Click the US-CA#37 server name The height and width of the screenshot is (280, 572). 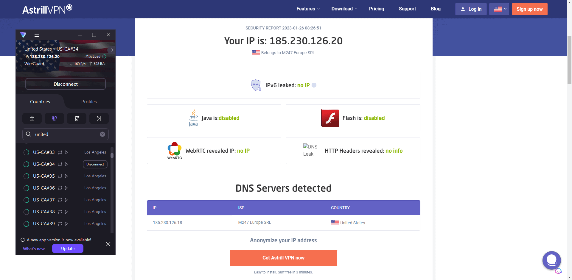click(x=44, y=200)
